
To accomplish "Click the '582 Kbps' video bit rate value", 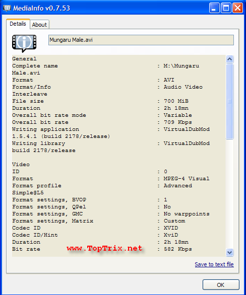I will pos(178,249).
